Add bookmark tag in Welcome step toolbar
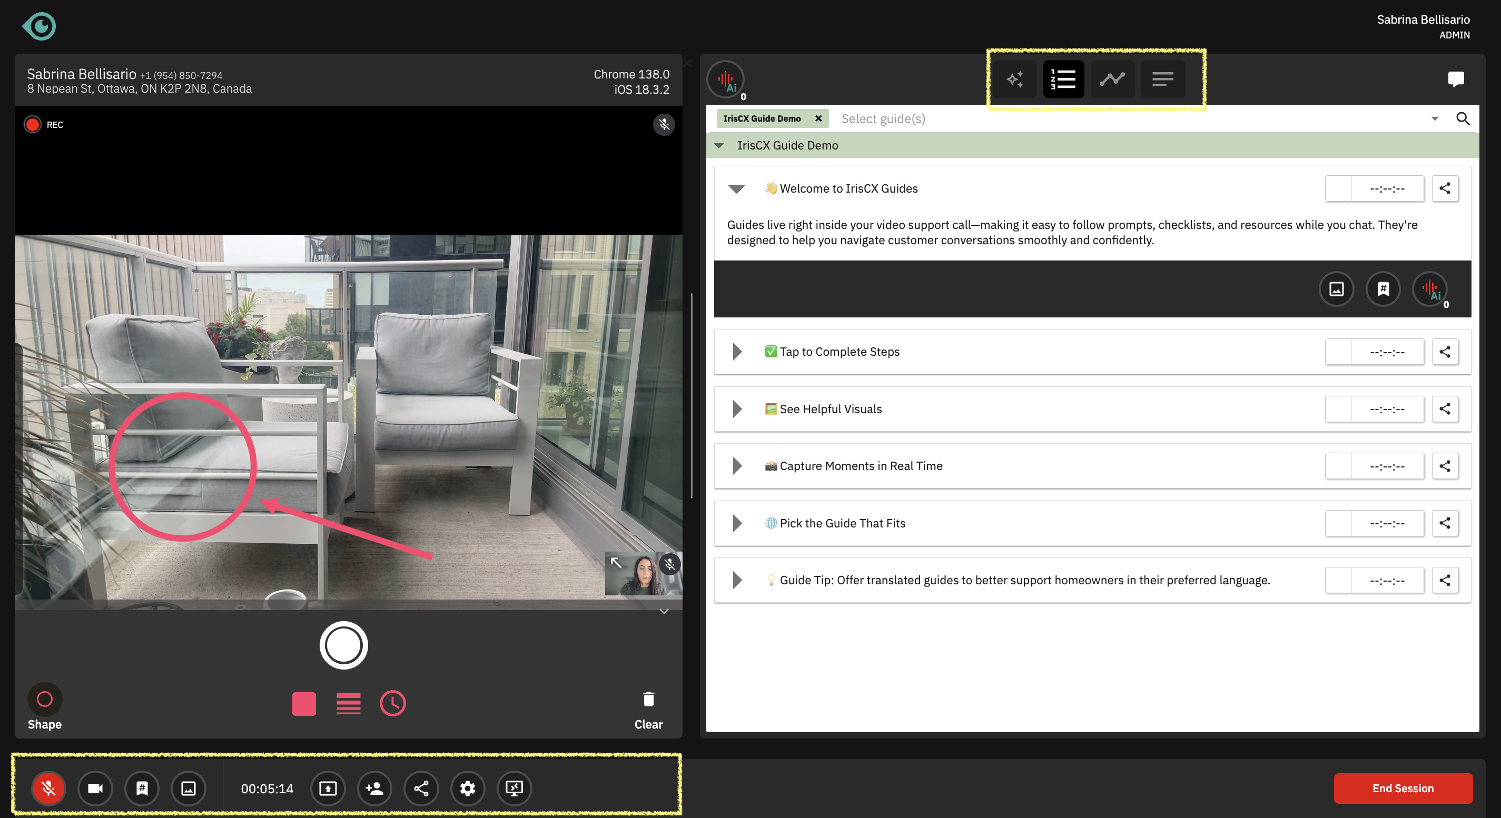 point(1382,289)
